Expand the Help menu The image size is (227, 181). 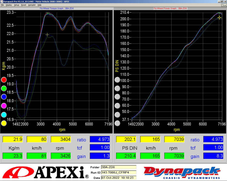coord(40,5)
